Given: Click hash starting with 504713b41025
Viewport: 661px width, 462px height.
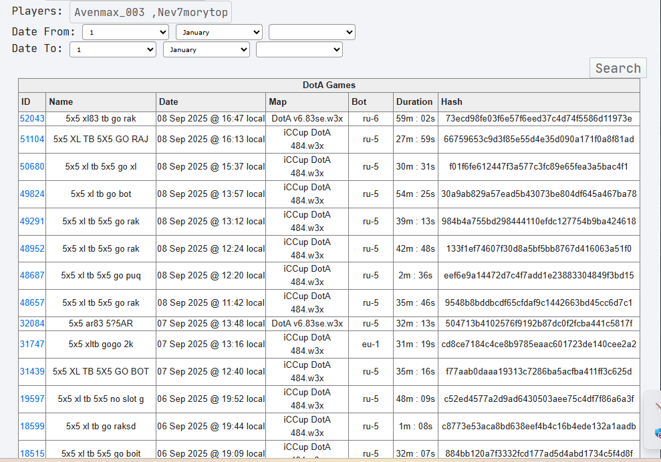Looking at the screenshot, I should click(x=539, y=323).
